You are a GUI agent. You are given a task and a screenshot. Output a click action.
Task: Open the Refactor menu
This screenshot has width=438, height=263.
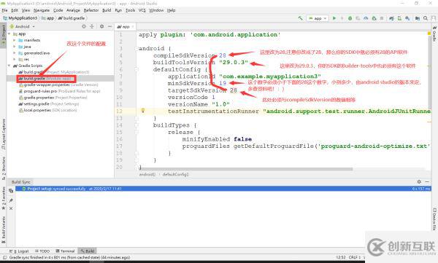pyautogui.click(x=91, y=10)
